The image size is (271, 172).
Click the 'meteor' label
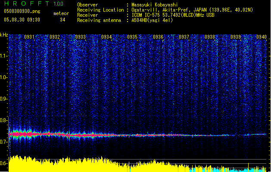tap(61, 13)
